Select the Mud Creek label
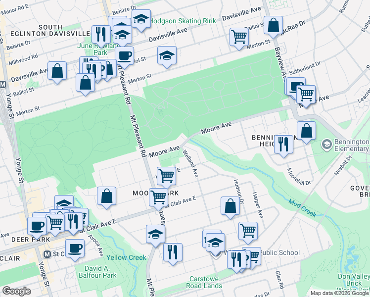This screenshot has width=370, height=297. (x=303, y=208)
